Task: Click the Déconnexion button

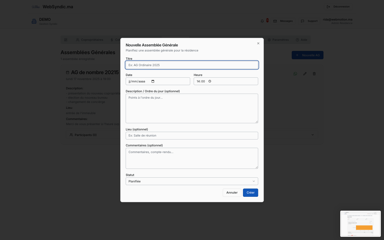Action: point(338,7)
